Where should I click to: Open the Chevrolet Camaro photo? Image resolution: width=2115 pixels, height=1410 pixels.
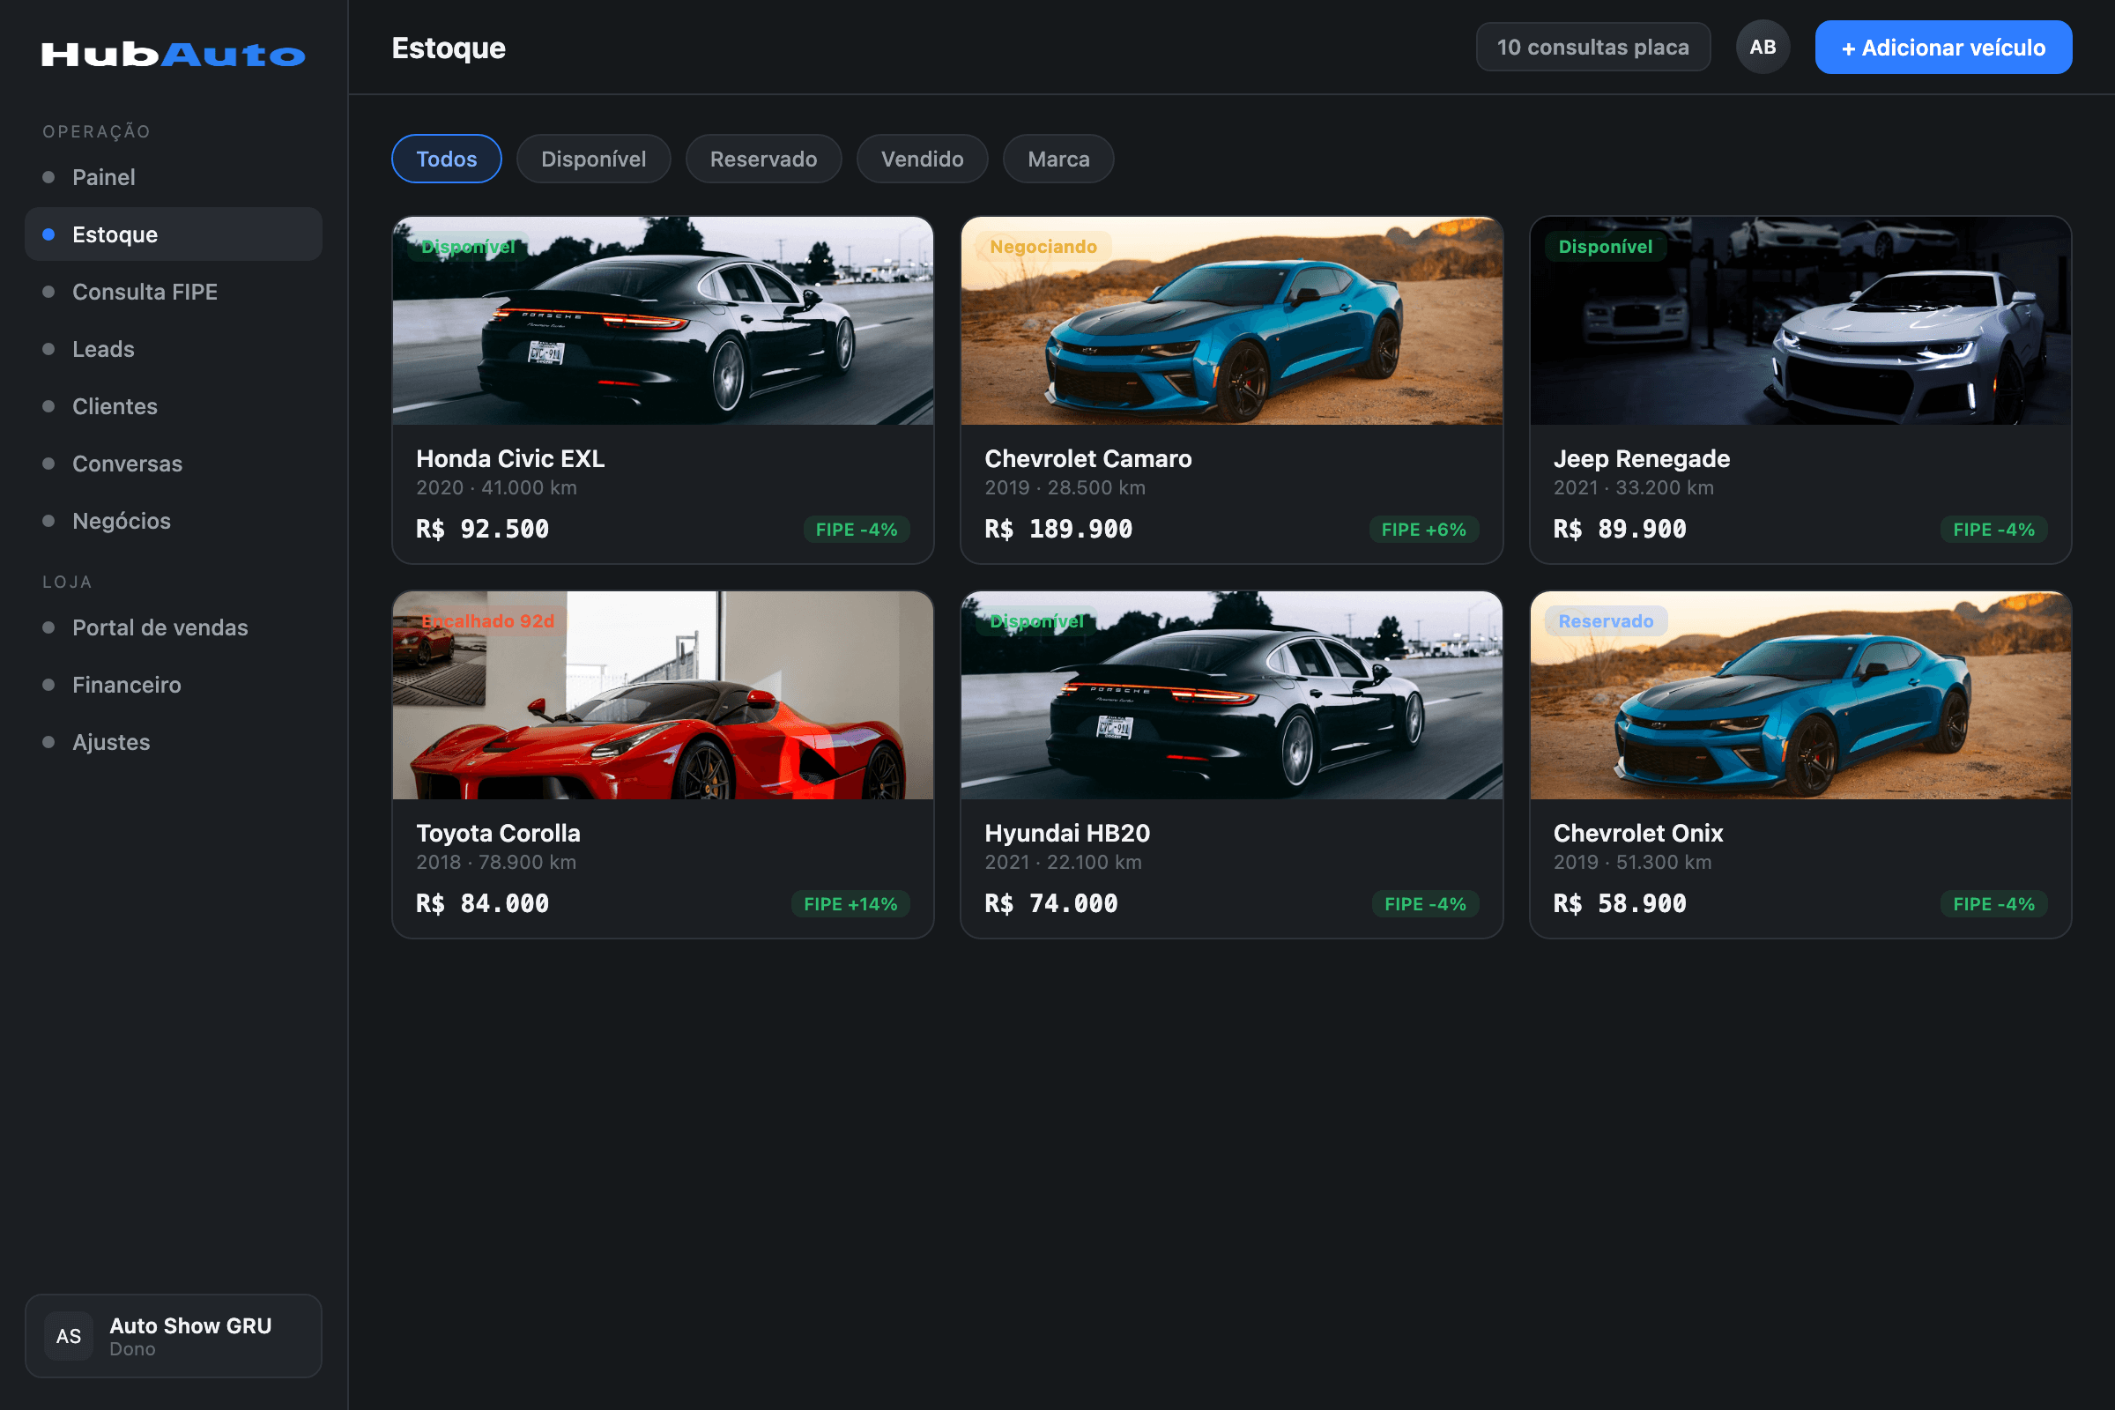click(x=1232, y=321)
